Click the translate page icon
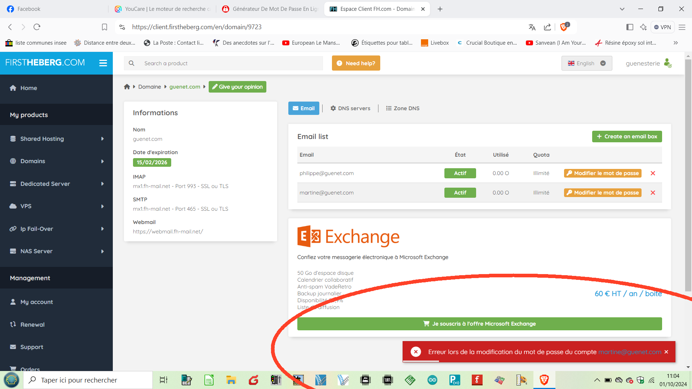The height and width of the screenshot is (389, 692). [532, 27]
